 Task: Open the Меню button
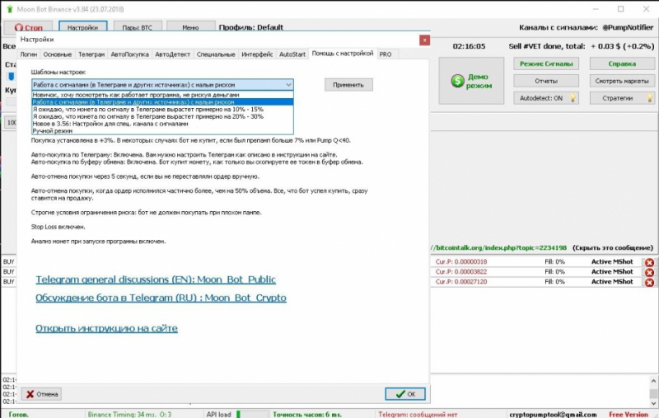tap(190, 27)
